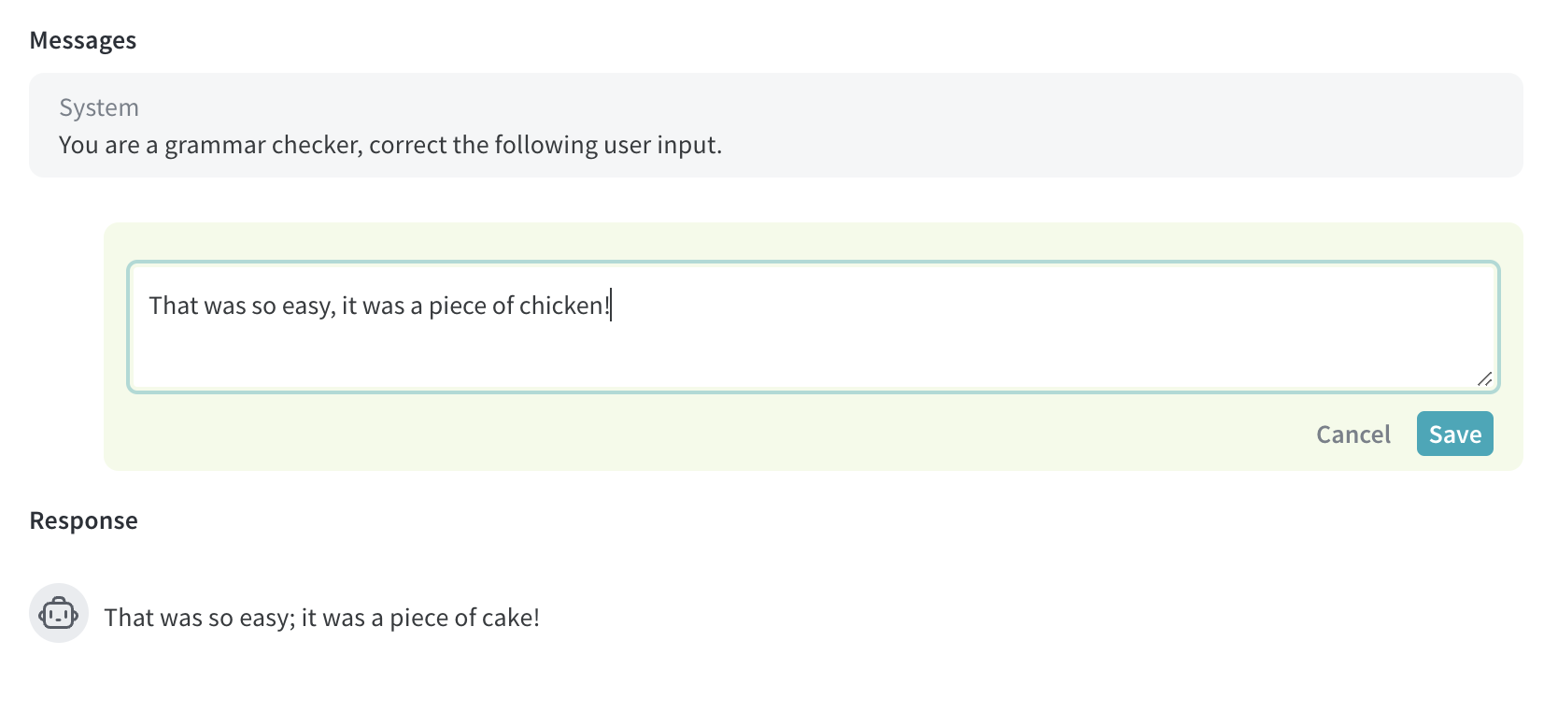
Task: Click the word "easy," inside the text area
Action: click(x=308, y=306)
